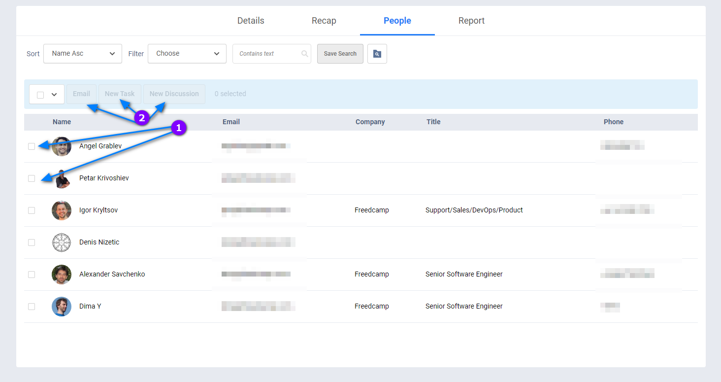Viewport: 721px width, 382px height.
Task: Click the magnifier icon in search box
Action: coord(305,54)
